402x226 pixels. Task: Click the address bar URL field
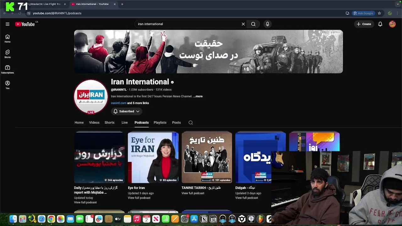pyautogui.click(x=185, y=13)
